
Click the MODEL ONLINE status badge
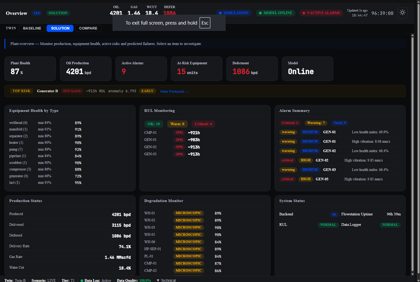[x=276, y=13]
